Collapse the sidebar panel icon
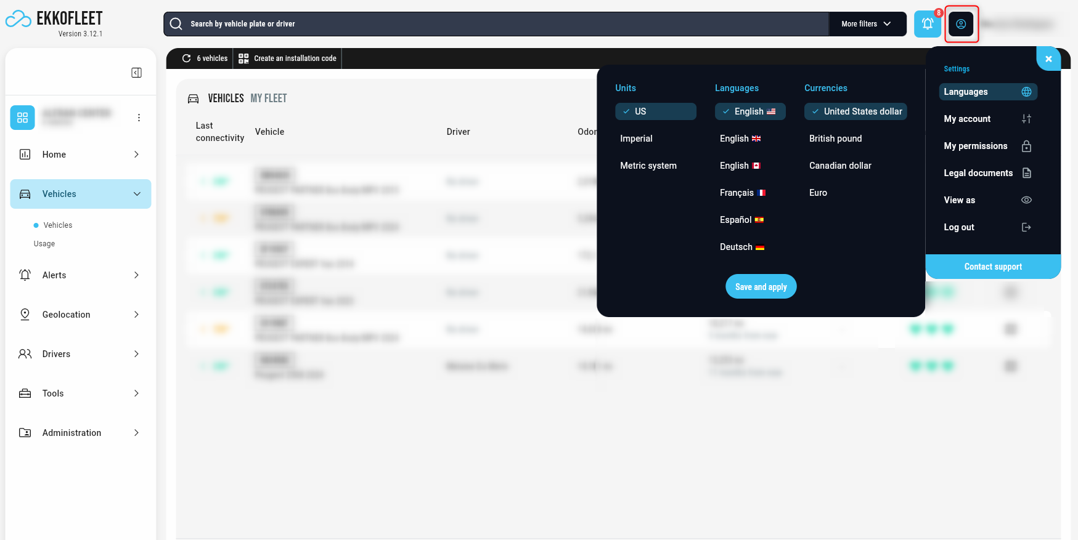The width and height of the screenshot is (1078, 540). point(137,73)
